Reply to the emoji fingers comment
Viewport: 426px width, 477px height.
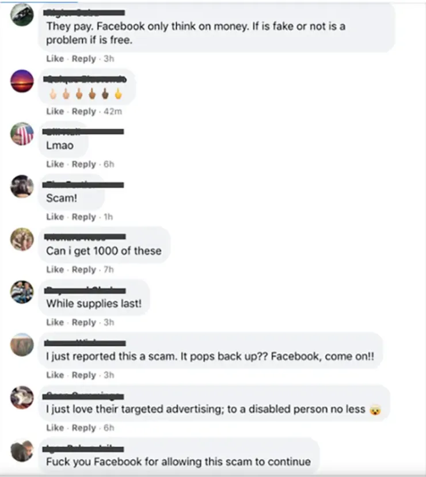click(83, 112)
